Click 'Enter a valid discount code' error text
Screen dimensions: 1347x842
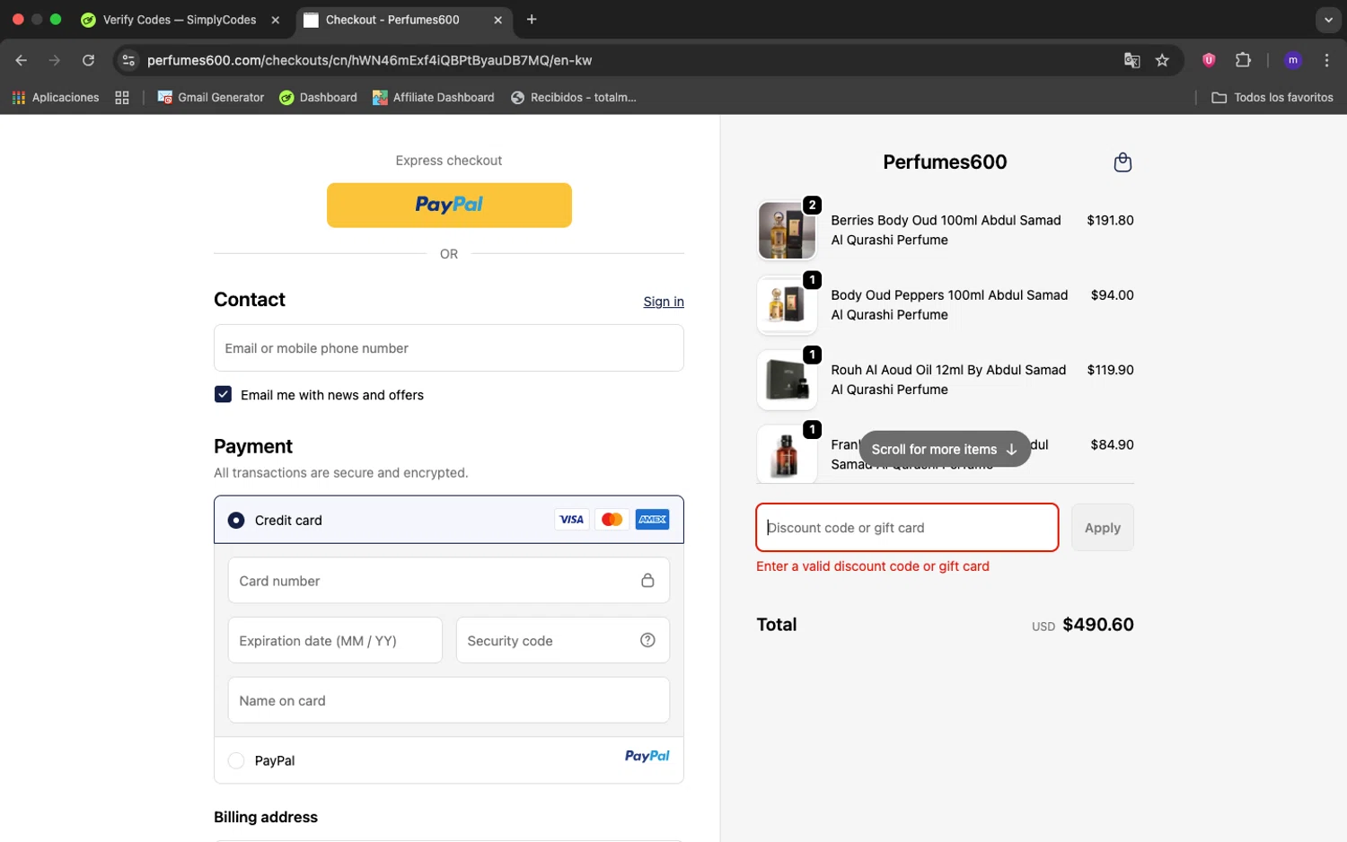pos(873,566)
